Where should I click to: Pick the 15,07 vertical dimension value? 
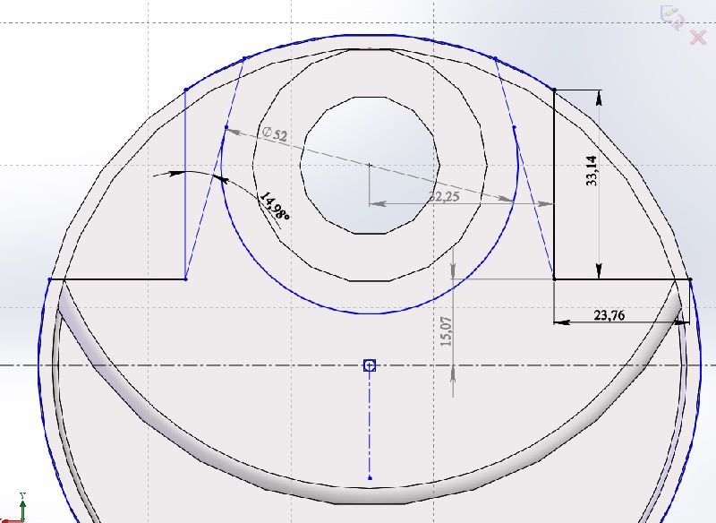(447, 331)
